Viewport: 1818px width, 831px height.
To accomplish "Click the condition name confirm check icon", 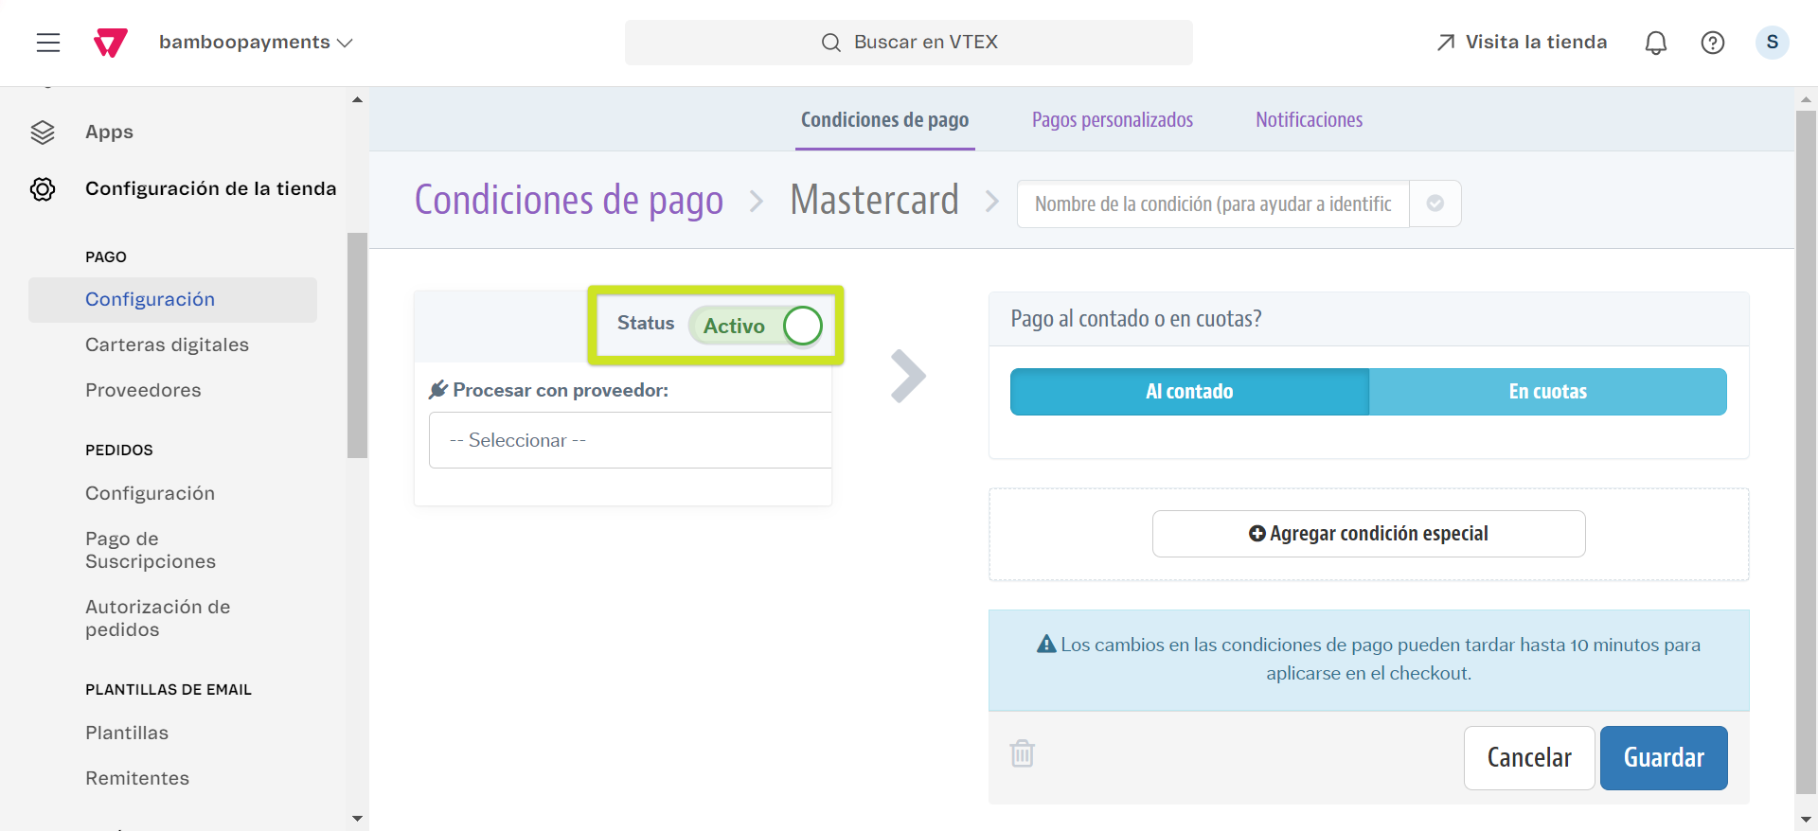I will [x=1435, y=203].
